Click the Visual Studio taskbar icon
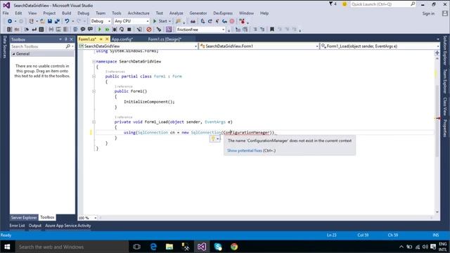This screenshot has width=450, height=253. point(202,247)
